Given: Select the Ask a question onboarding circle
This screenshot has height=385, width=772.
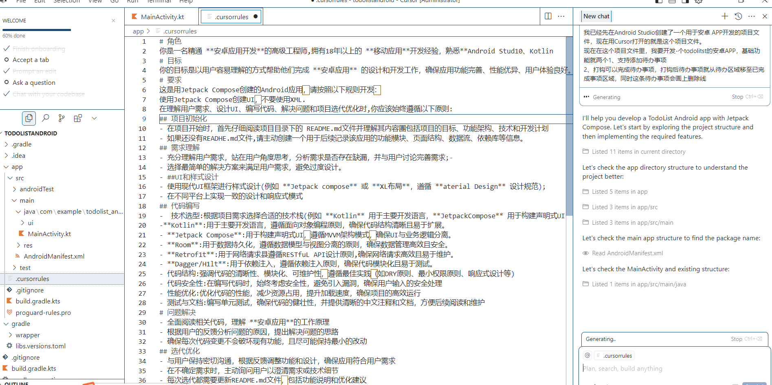Looking at the screenshot, I should click(x=7, y=82).
